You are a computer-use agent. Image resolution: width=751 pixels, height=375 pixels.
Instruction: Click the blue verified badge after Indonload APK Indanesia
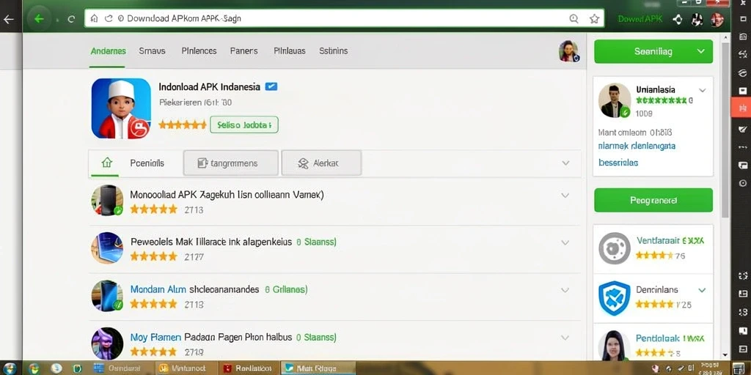point(271,86)
